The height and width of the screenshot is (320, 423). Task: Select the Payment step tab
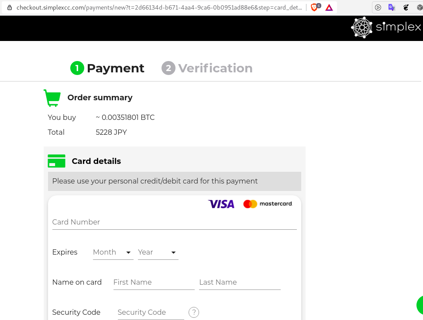tap(107, 68)
